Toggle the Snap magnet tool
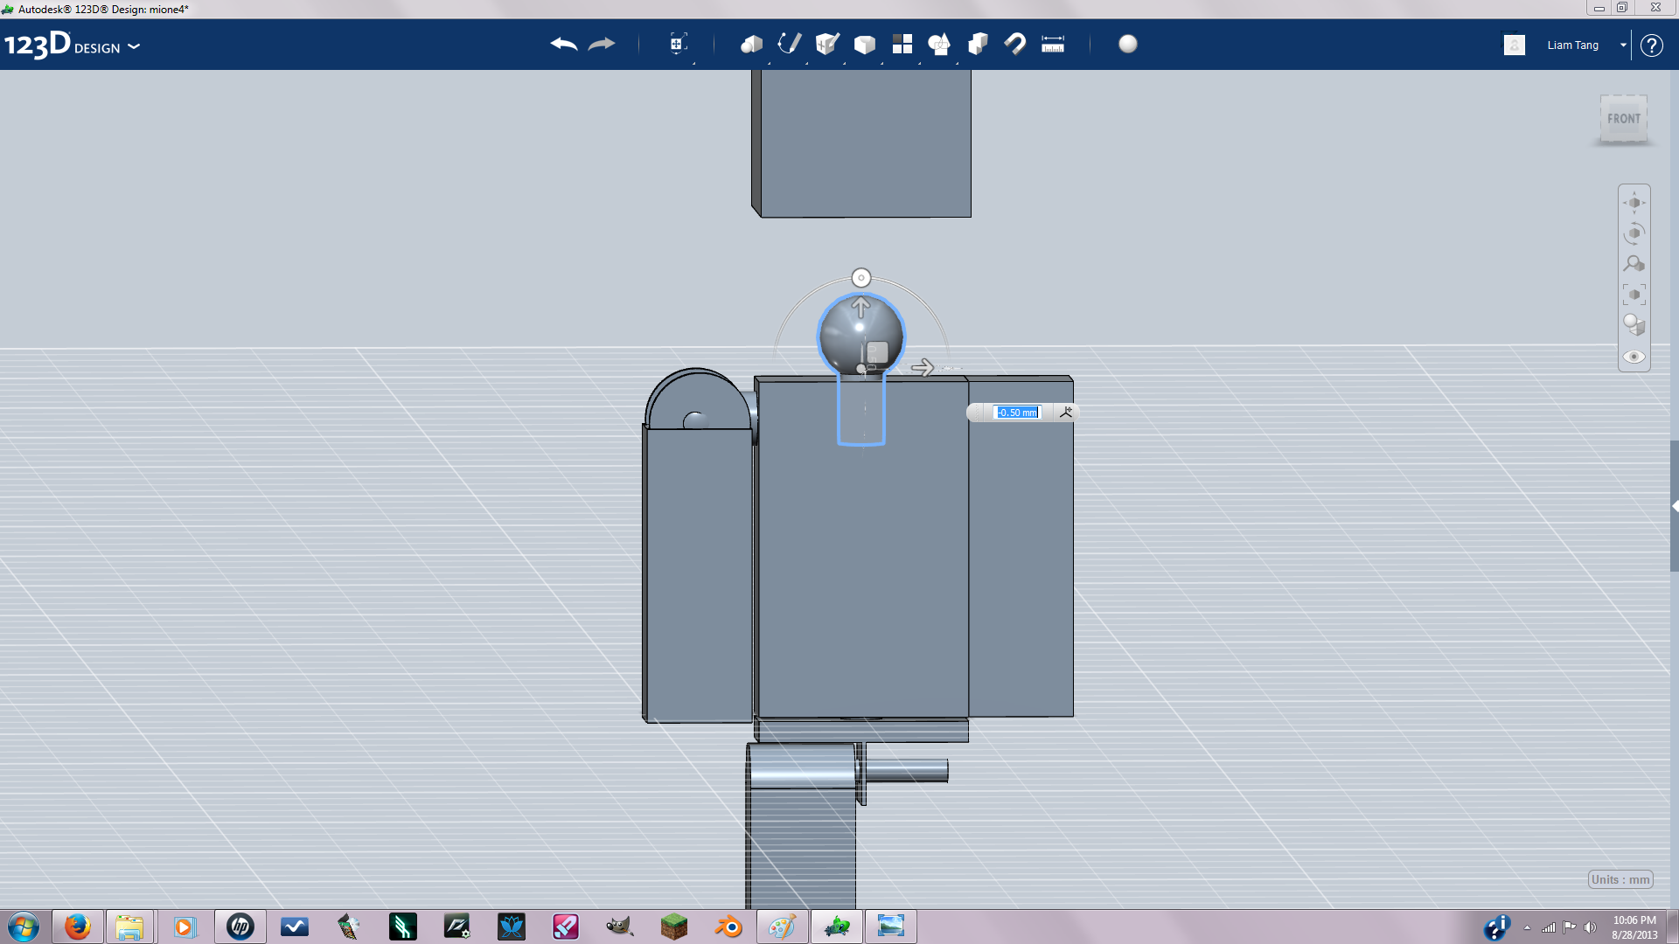This screenshot has width=1679, height=944. [1015, 44]
